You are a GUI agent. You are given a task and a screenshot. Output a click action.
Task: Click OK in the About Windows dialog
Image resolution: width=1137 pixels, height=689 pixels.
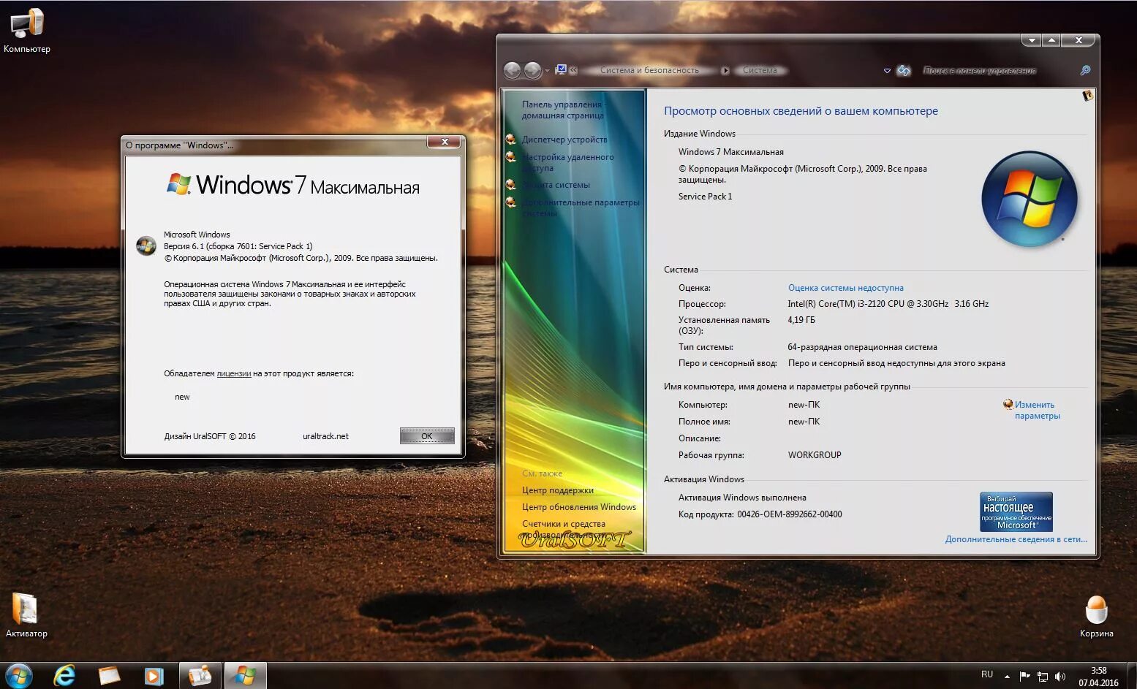(427, 436)
